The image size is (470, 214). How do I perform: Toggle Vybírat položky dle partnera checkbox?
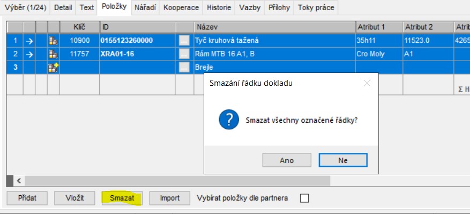coord(304,198)
